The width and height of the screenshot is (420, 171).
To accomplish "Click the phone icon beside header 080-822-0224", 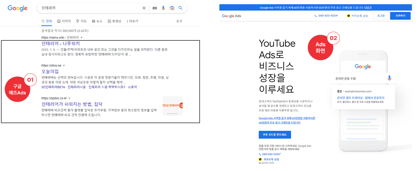I will (316, 16).
